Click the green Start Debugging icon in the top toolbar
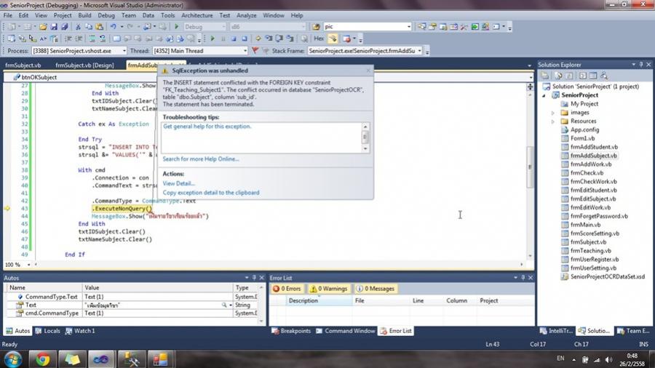 click(176, 27)
